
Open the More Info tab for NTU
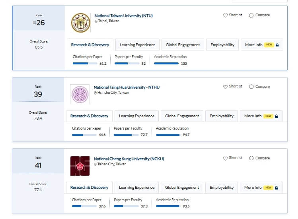[x=262, y=45]
